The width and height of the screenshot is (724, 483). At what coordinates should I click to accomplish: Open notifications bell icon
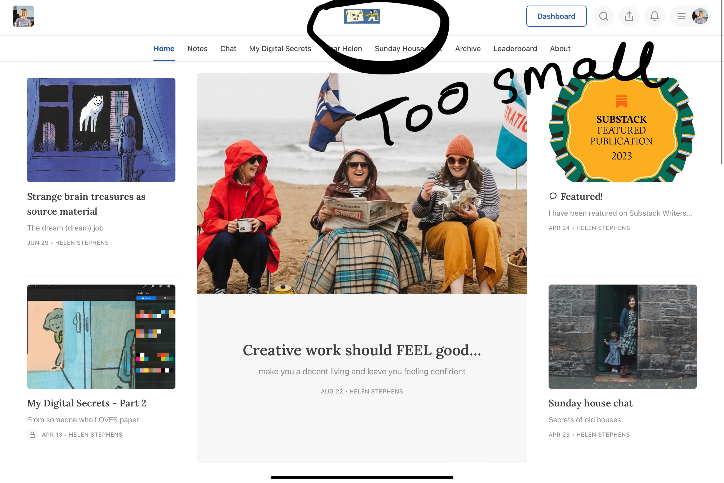[654, 16]
